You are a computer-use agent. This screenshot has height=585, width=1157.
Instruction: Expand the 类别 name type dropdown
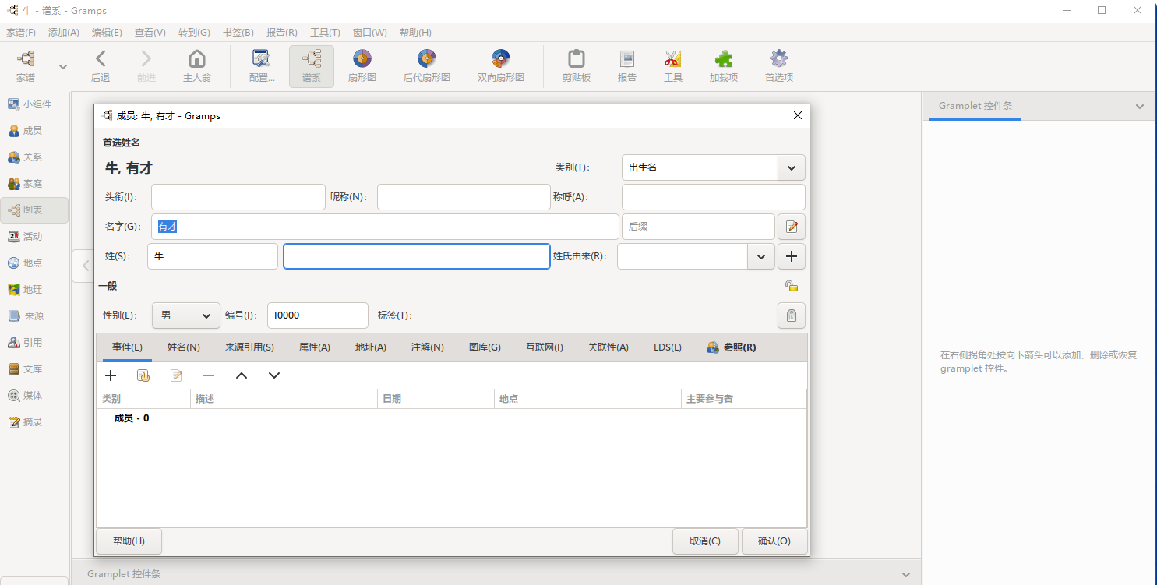(x=791, y=167)
